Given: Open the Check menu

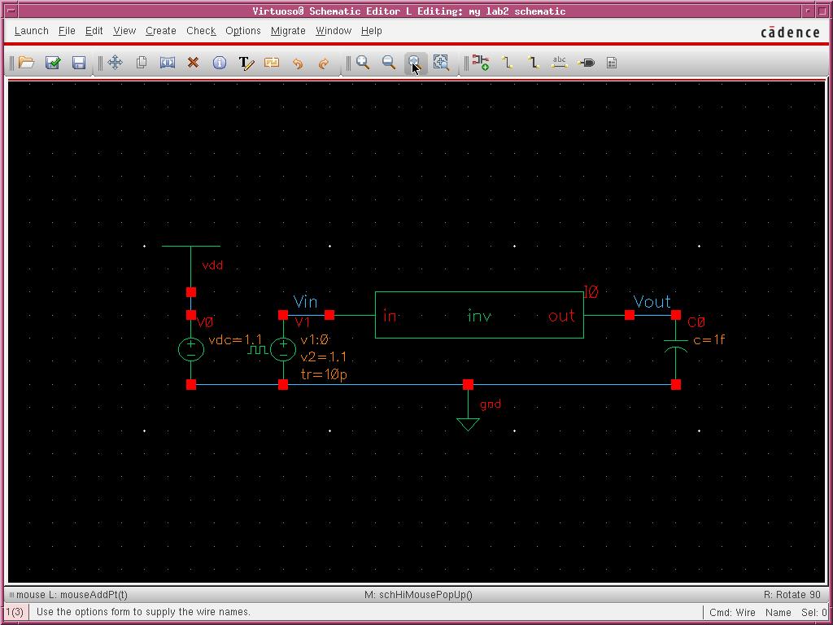Looking at the screenshot, I should 201,31.
